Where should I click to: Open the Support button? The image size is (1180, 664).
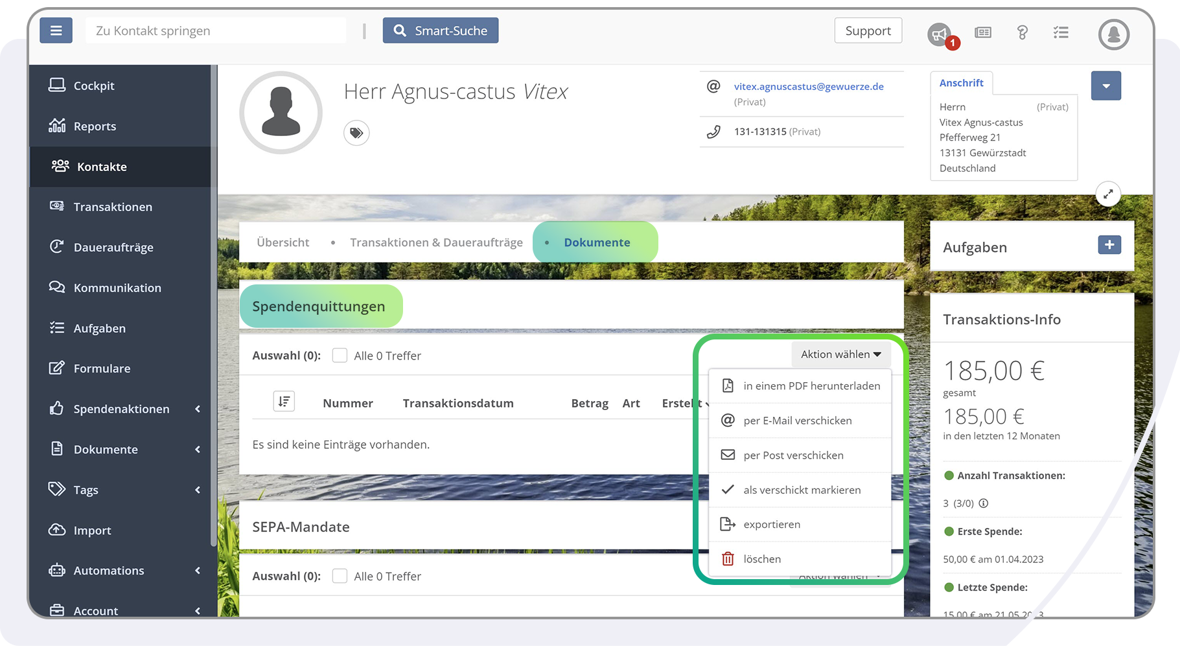868,30
